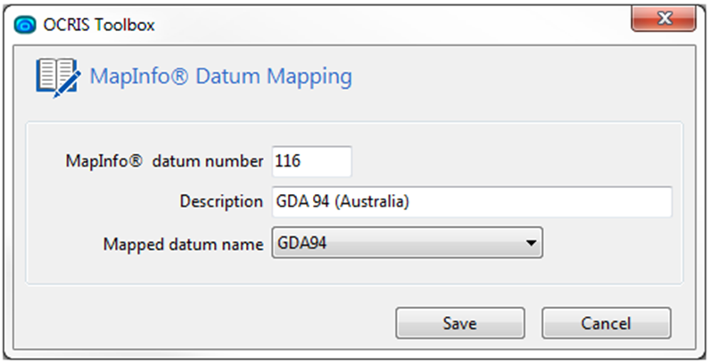
Task: Click the 'MapInfo® Datum Mapping' heading
Action: coord(220,77)
